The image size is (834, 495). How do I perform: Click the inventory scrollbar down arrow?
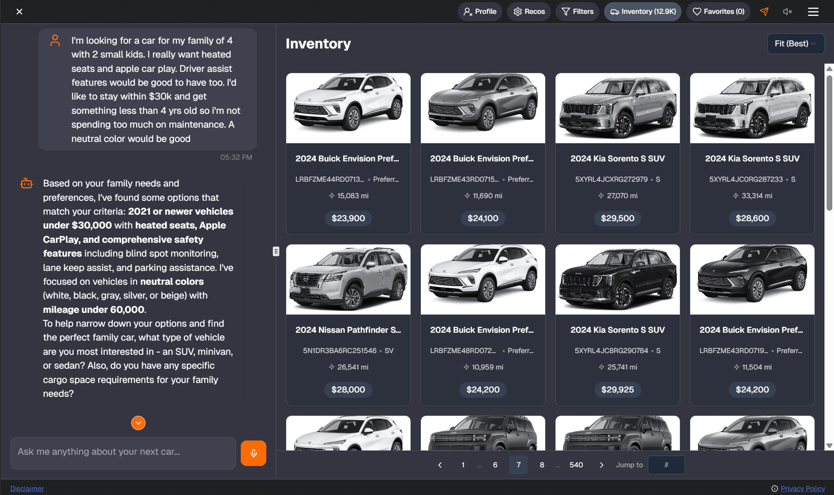tap(829, 446)
